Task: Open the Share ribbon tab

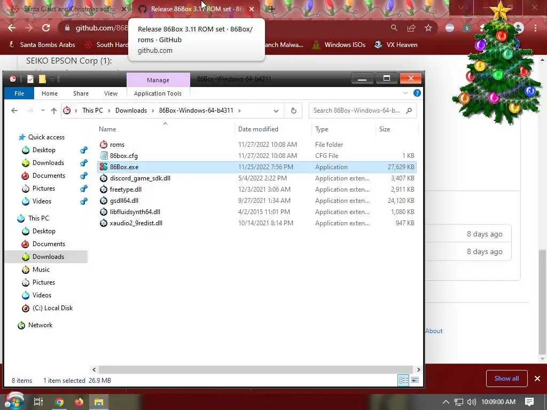Action: coord(81,93)
